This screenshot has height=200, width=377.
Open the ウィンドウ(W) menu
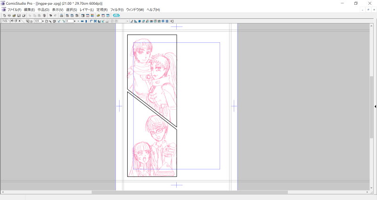point(135,9)
